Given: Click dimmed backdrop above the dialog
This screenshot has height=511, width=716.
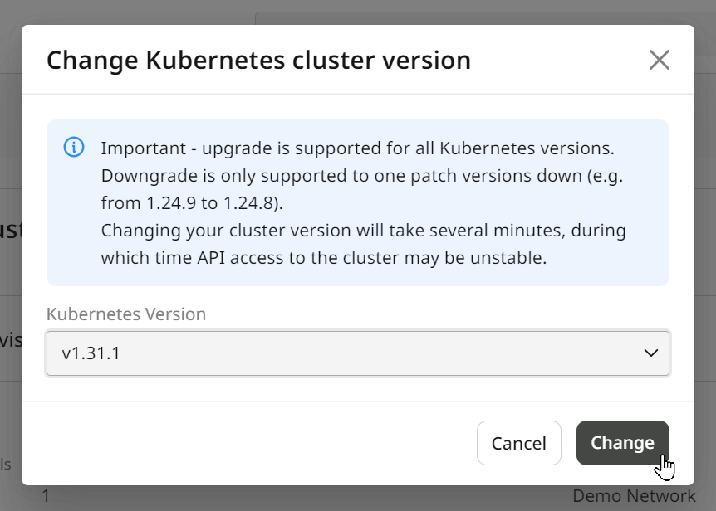Looking at the screenshot, I should (137, 12).
